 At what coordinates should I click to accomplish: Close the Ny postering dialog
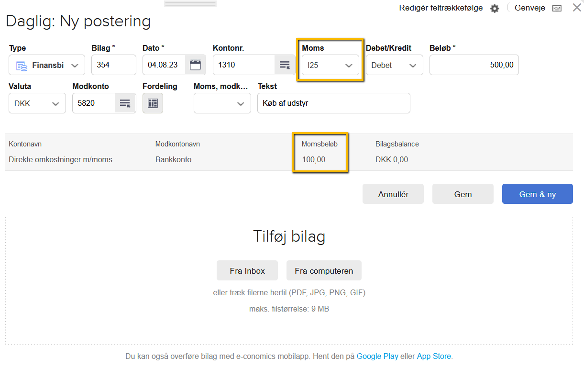coord(577,8)
